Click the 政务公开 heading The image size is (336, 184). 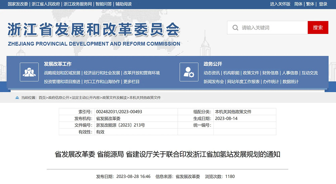click(x=213, y=64)
